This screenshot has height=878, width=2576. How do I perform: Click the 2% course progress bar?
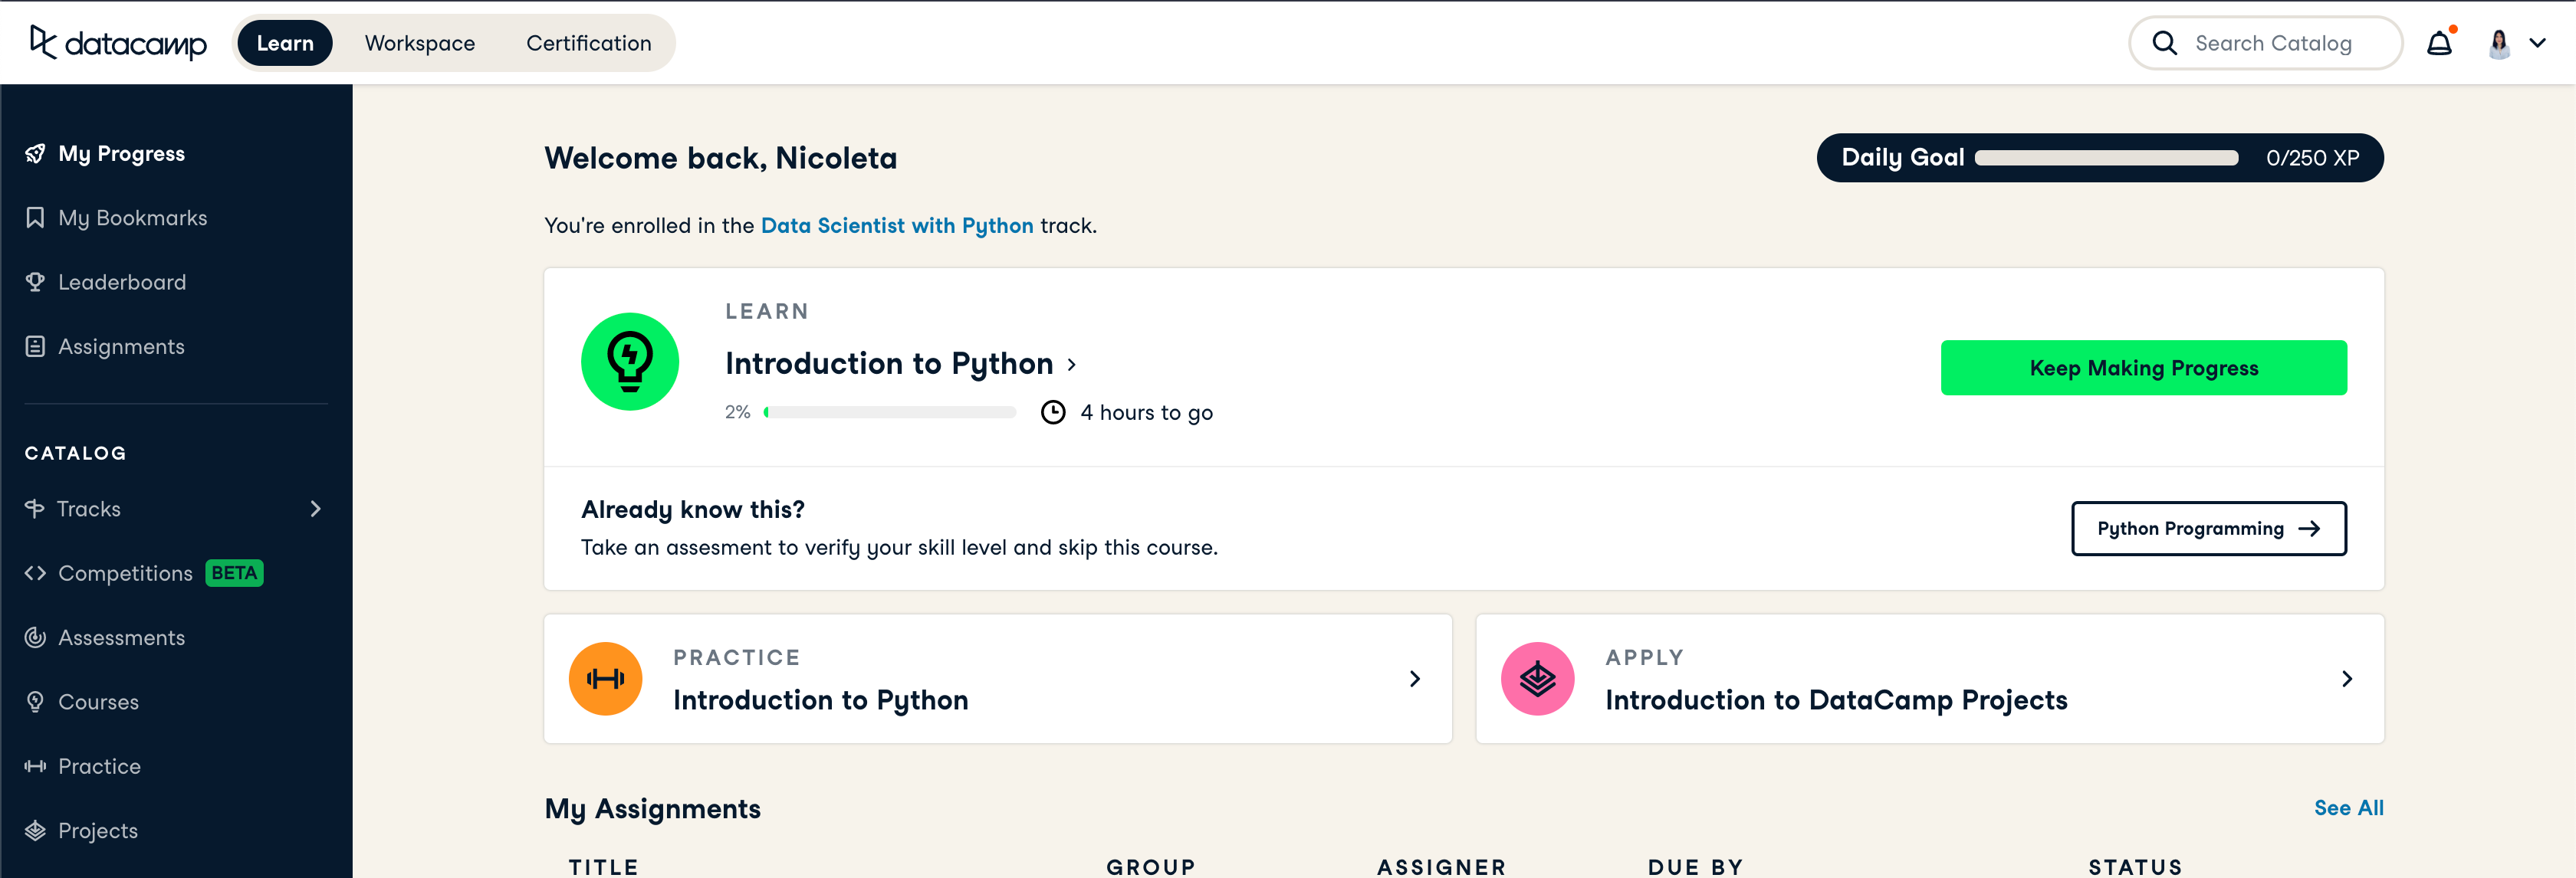[889, 411]
